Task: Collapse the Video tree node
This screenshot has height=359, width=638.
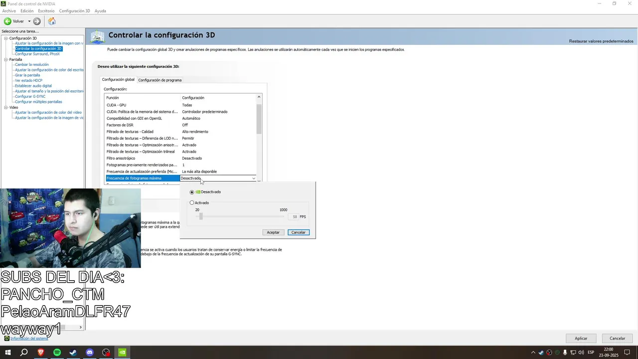Action: (x=6, y=107)
